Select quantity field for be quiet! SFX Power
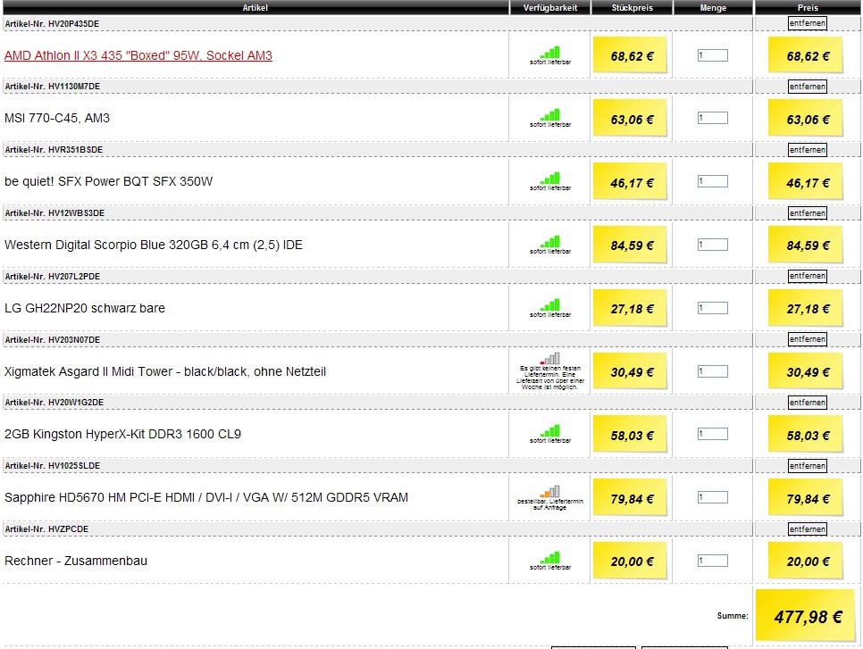Viewport: 863px width, 649px height. [x=713, y=181]
